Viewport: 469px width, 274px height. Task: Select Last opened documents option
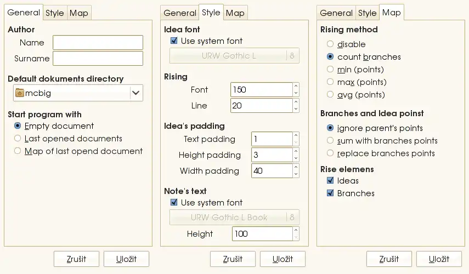coord(18,139)
